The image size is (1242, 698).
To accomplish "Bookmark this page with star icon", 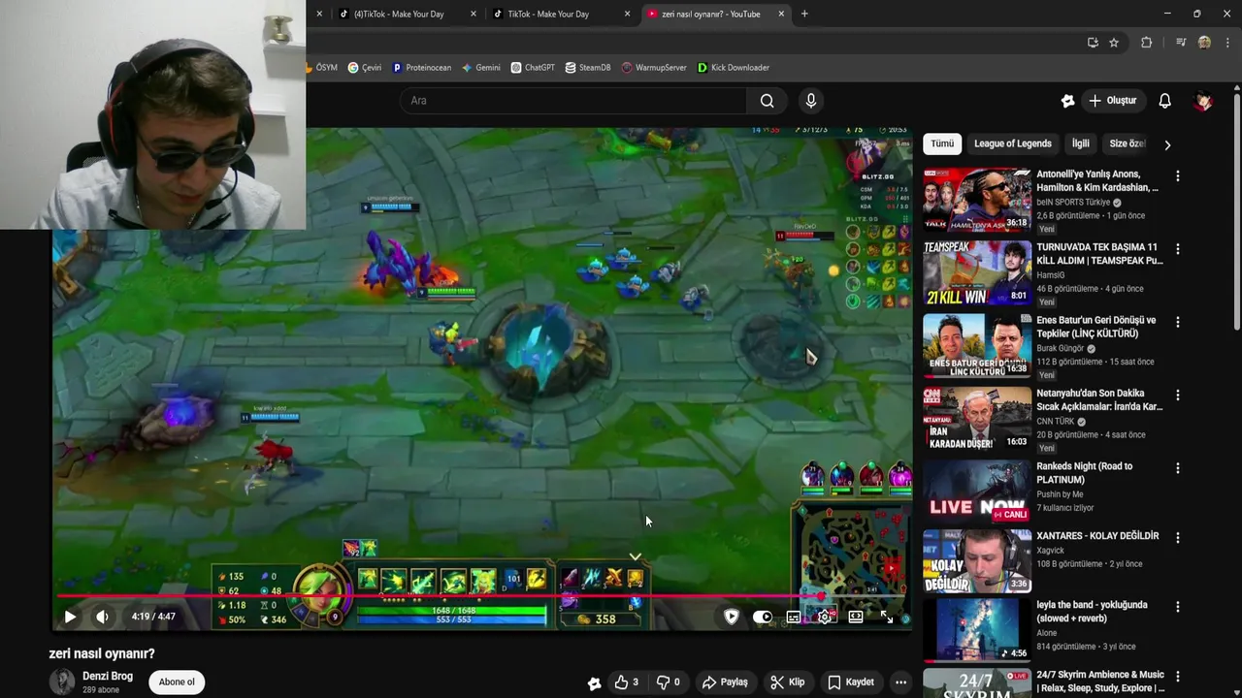I will tap(1114, 43).
